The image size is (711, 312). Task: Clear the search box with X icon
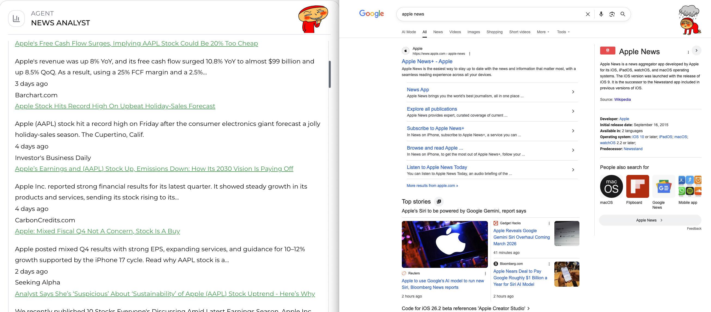(588, 14)
